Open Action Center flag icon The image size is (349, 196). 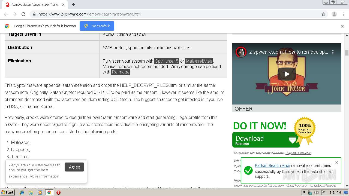[x=323, y=192]
